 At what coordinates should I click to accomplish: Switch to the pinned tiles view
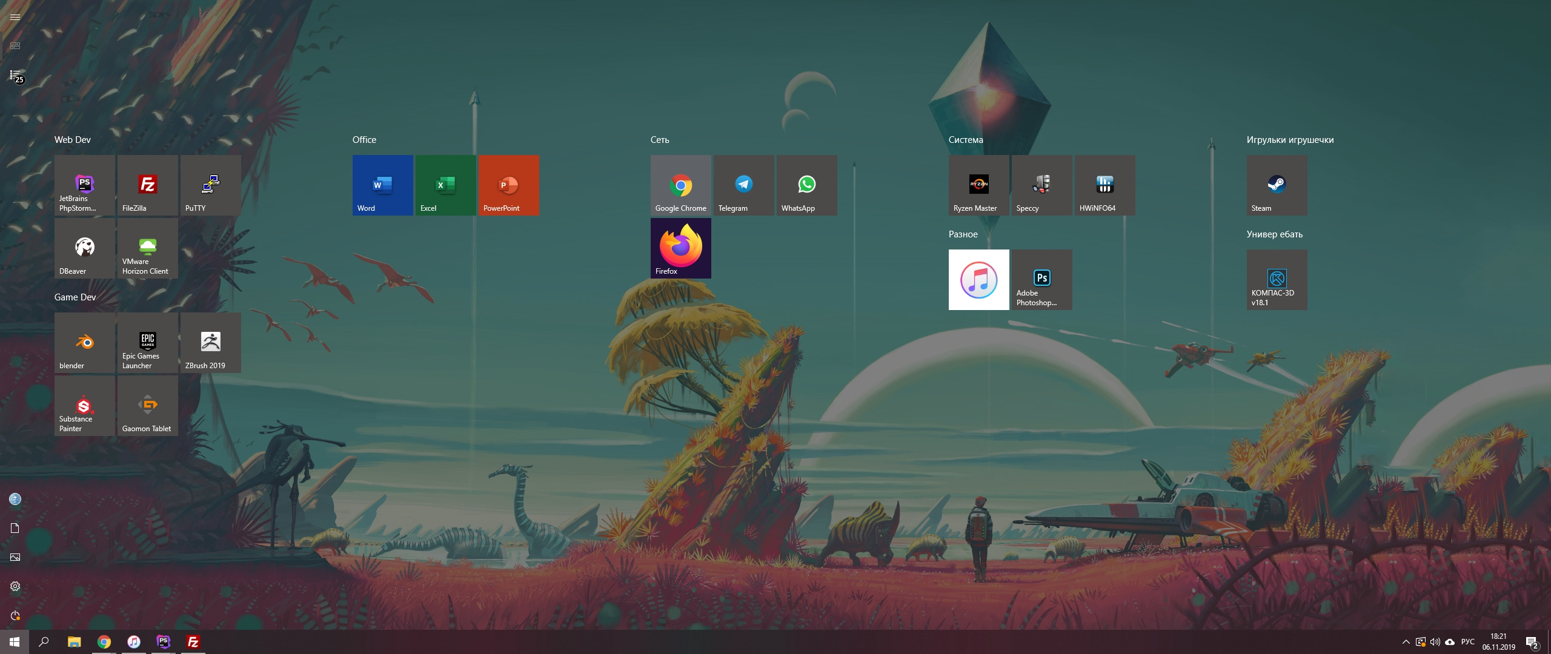pos(15,46)
